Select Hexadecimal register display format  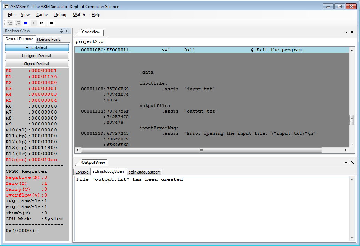point(37,48)
